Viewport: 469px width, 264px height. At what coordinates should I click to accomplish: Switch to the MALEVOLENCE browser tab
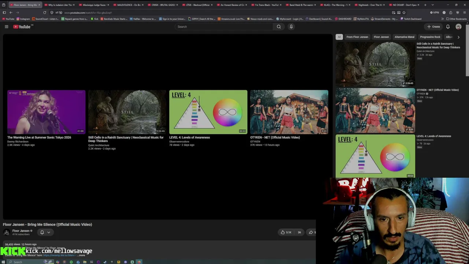[129, 5]
